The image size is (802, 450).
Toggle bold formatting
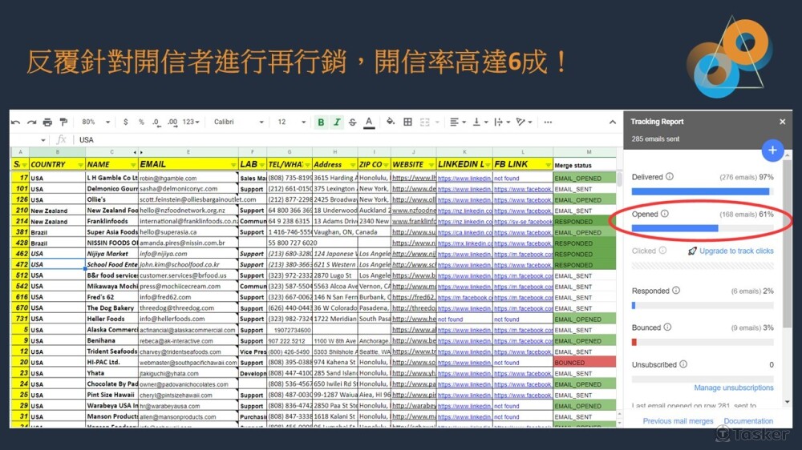pos(321,122)
